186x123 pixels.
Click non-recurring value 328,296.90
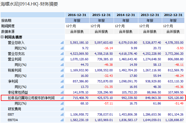click(x=105, y=92)
